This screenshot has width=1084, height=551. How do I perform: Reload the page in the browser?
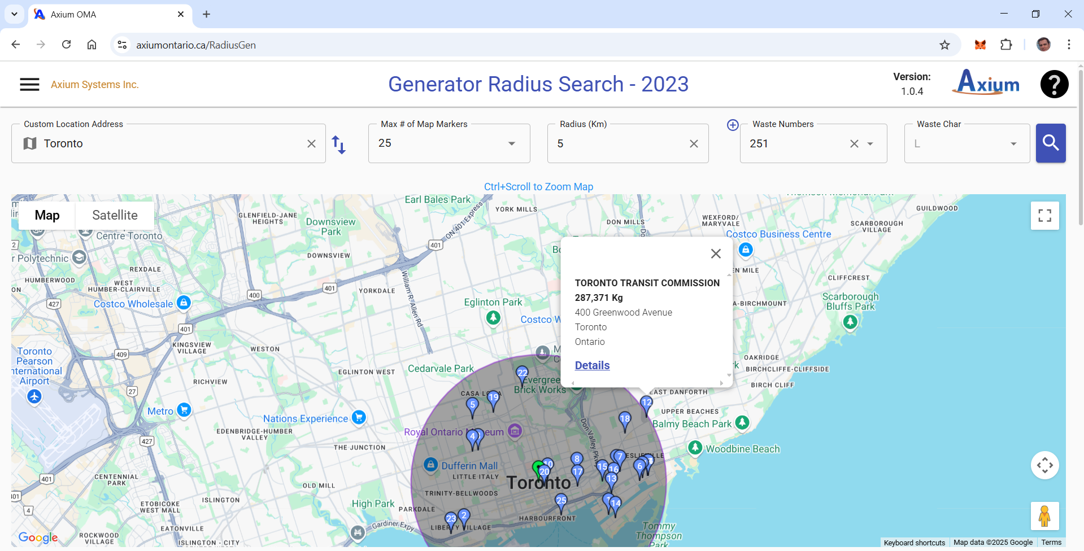pyautogui.click(x=66, y=45)
